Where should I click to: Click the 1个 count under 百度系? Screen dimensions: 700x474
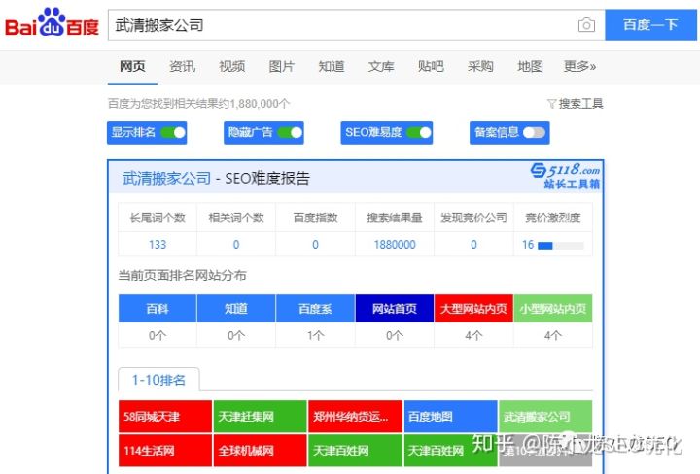pyautogui.click(x=315, y=335)
